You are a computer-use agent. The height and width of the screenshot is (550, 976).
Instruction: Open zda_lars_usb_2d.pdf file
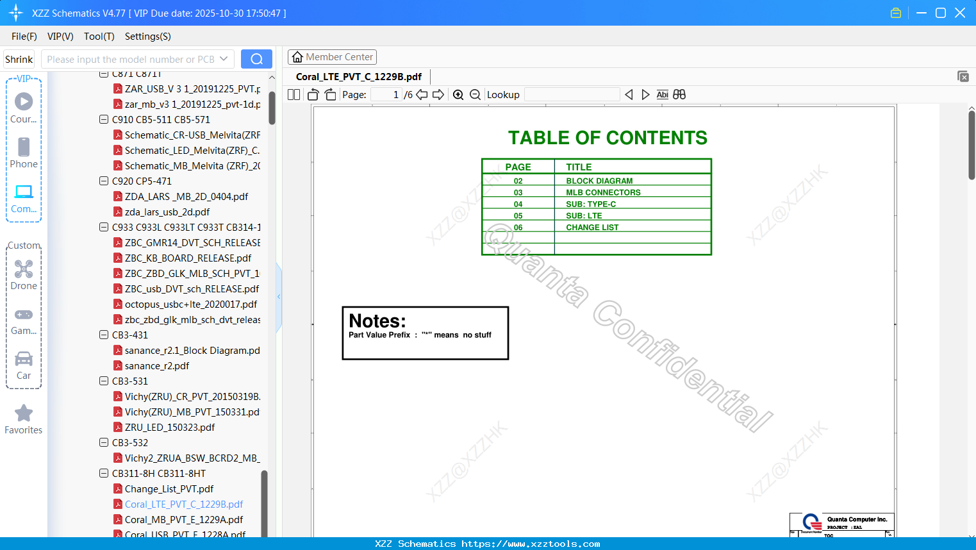[167, 212]
